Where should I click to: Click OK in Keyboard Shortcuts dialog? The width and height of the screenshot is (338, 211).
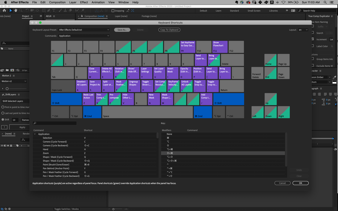tap(301, 183)
